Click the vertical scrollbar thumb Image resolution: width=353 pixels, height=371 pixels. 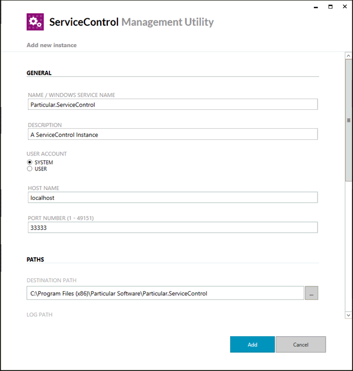[x=348, y=120]
